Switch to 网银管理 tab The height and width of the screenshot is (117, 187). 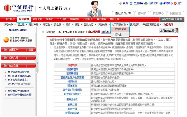pos(176,13)
